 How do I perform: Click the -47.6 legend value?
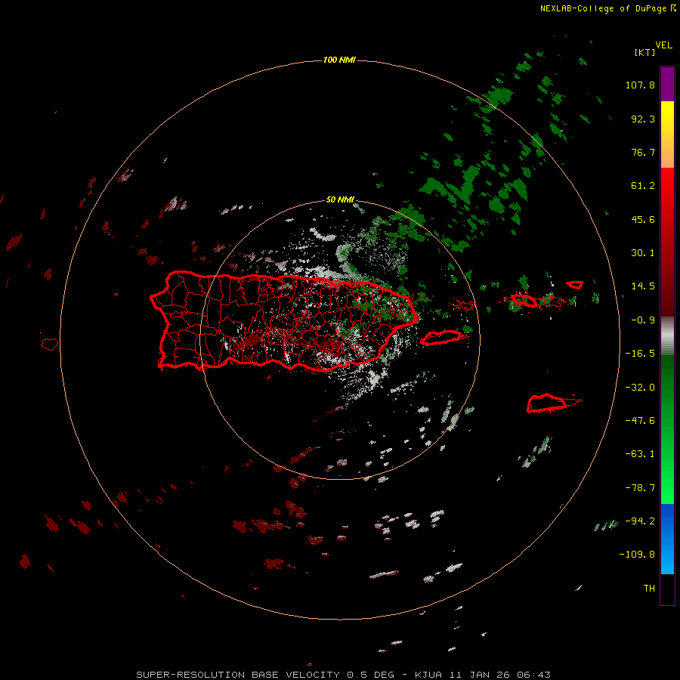click(x=640, y=421)
